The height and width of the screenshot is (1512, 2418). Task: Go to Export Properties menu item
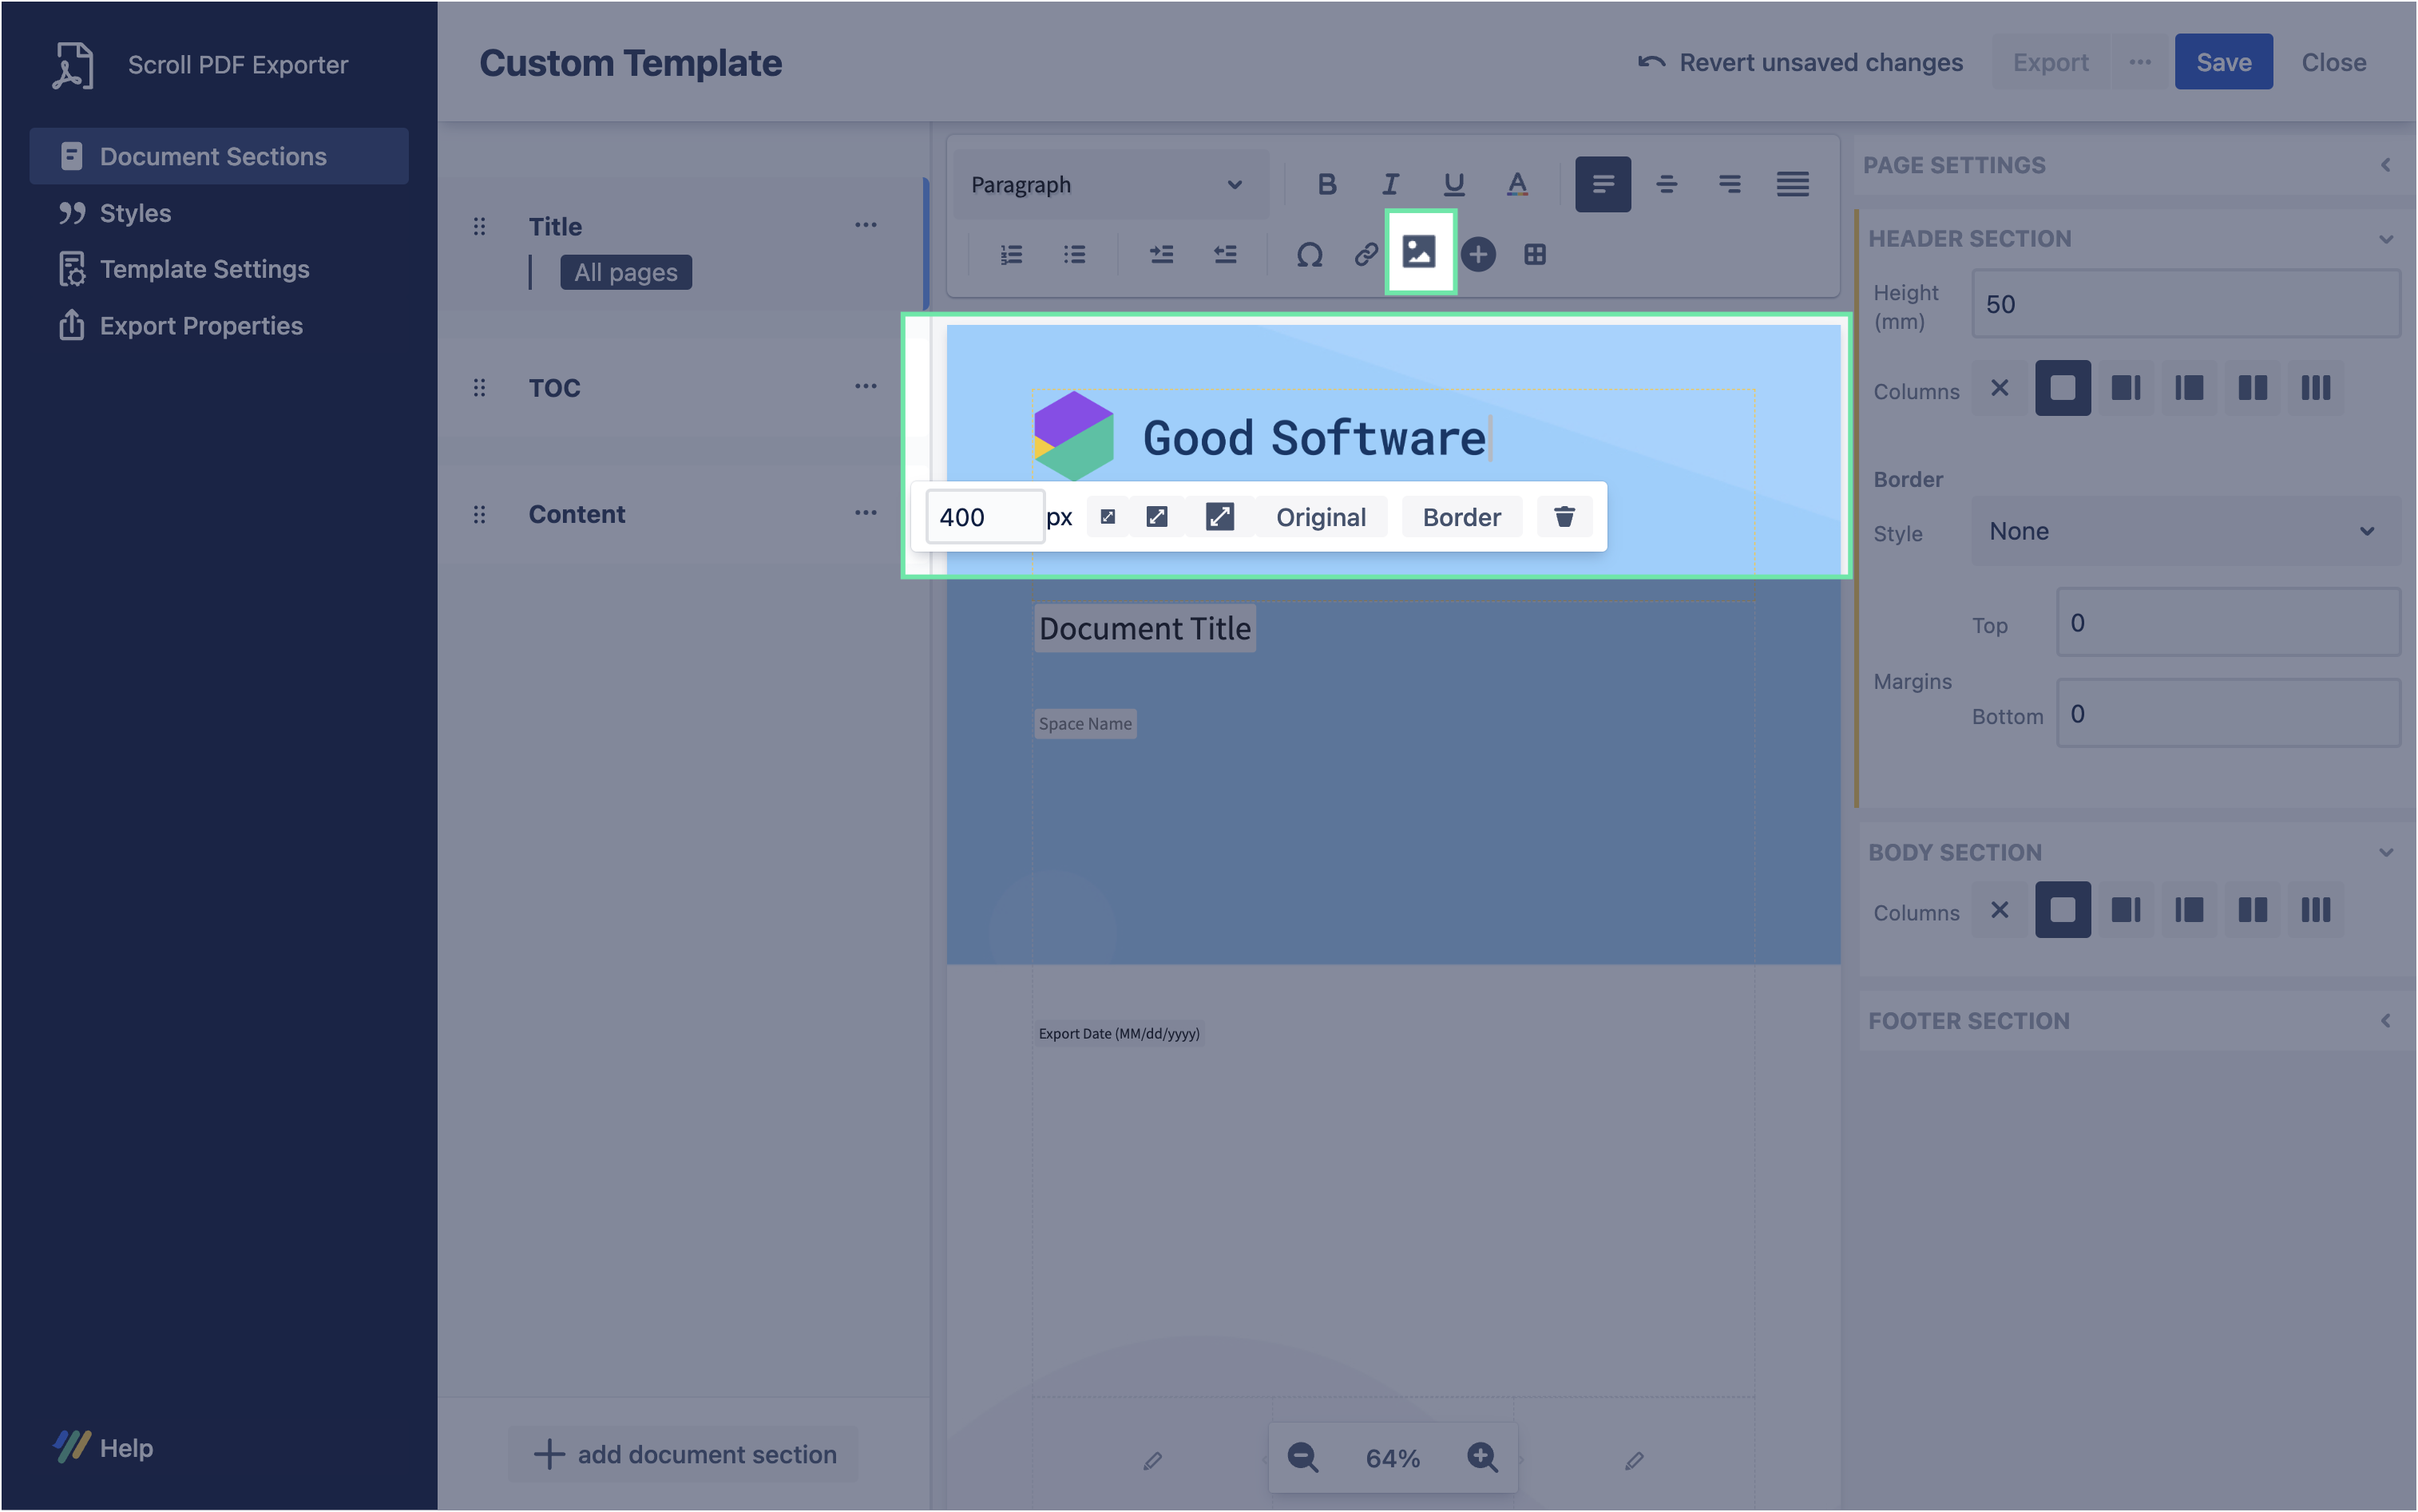[x=201, y=325]
